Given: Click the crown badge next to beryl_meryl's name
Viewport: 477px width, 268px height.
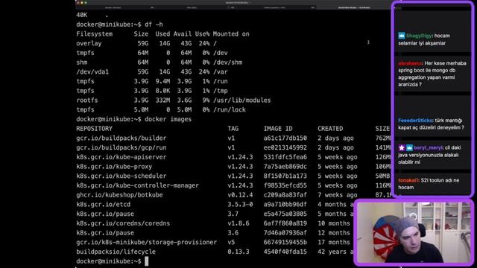Looking at the screenshot, I should point(409,147).
